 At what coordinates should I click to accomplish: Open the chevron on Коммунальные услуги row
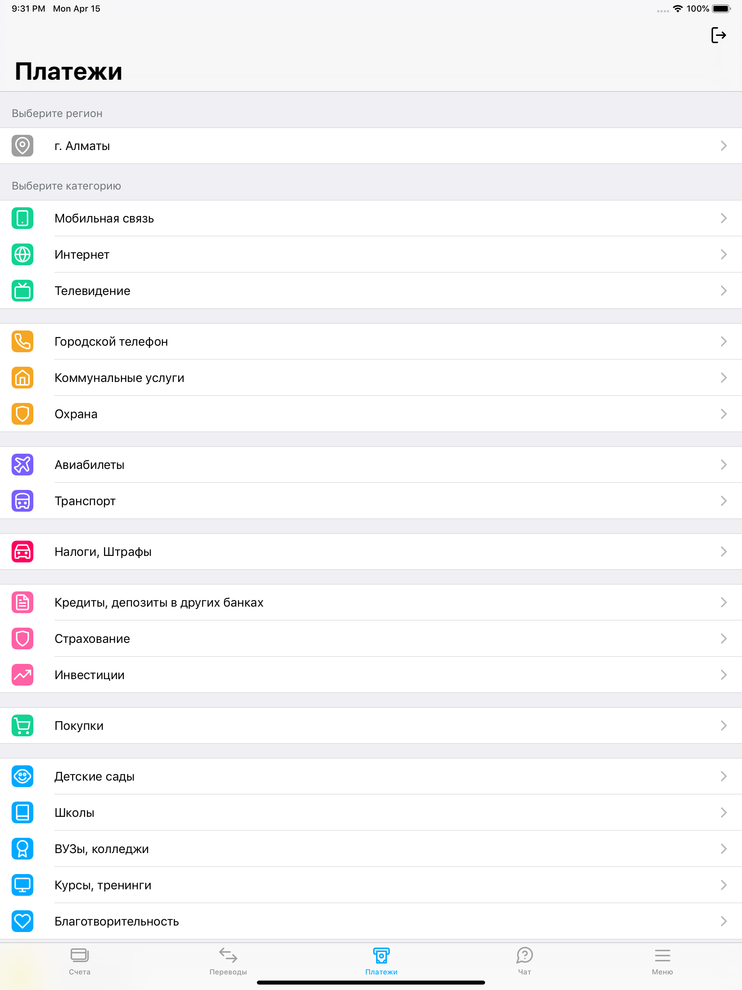[723, 378]
